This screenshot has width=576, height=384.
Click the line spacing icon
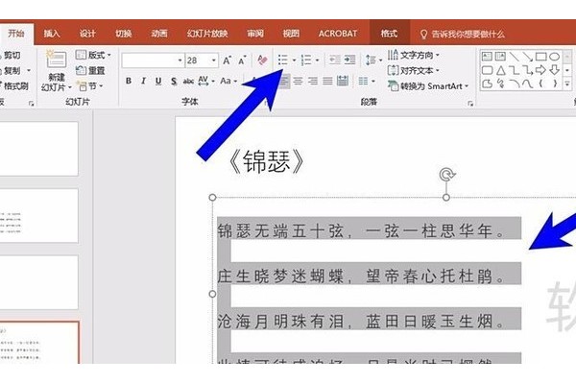[371, 60]
